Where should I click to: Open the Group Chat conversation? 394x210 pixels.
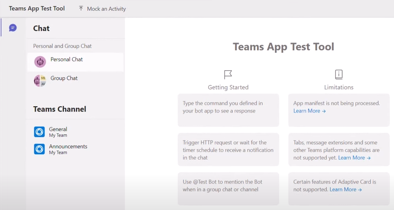[x=75, y=81]
